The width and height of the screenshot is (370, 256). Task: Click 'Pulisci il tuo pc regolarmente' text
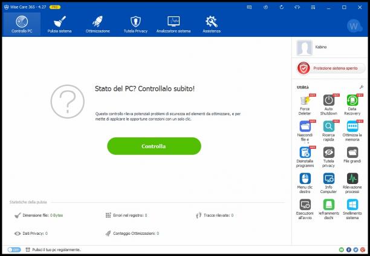pyautogui.click(x=56, y=249)
